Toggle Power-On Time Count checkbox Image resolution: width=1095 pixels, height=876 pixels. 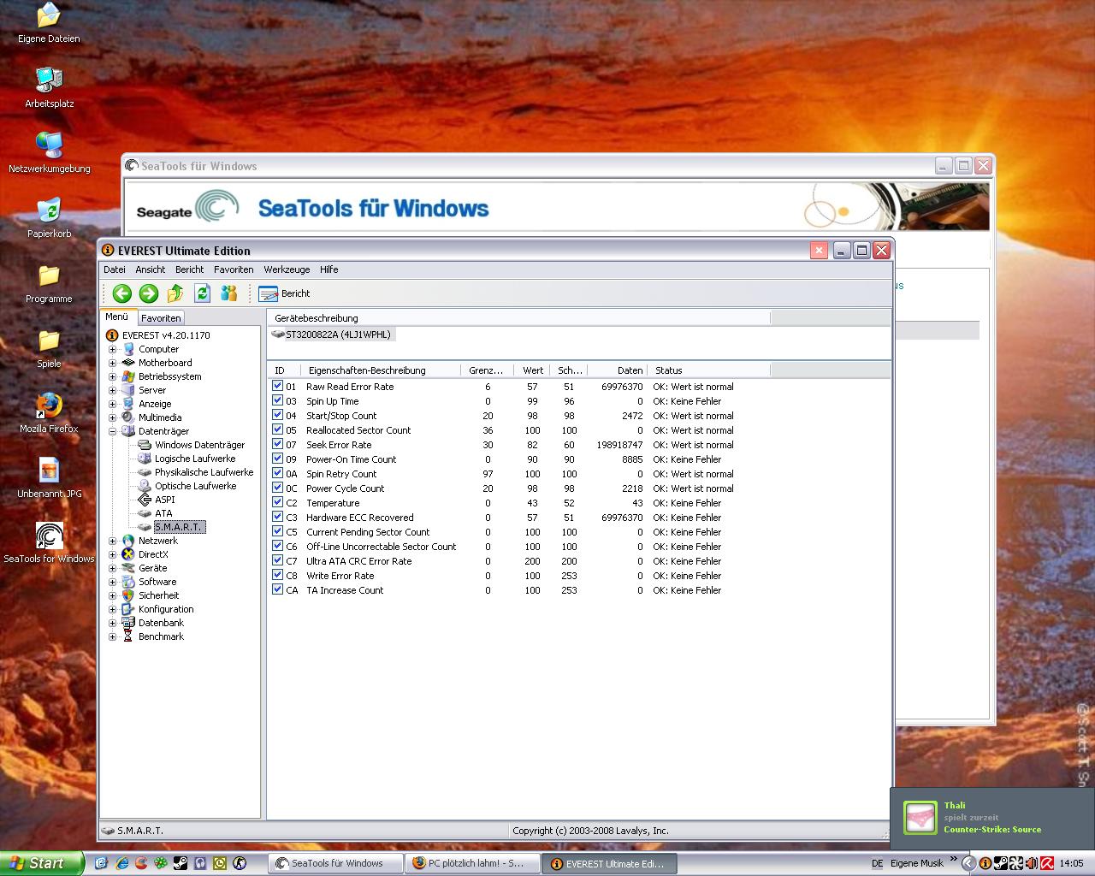[277, 459]
